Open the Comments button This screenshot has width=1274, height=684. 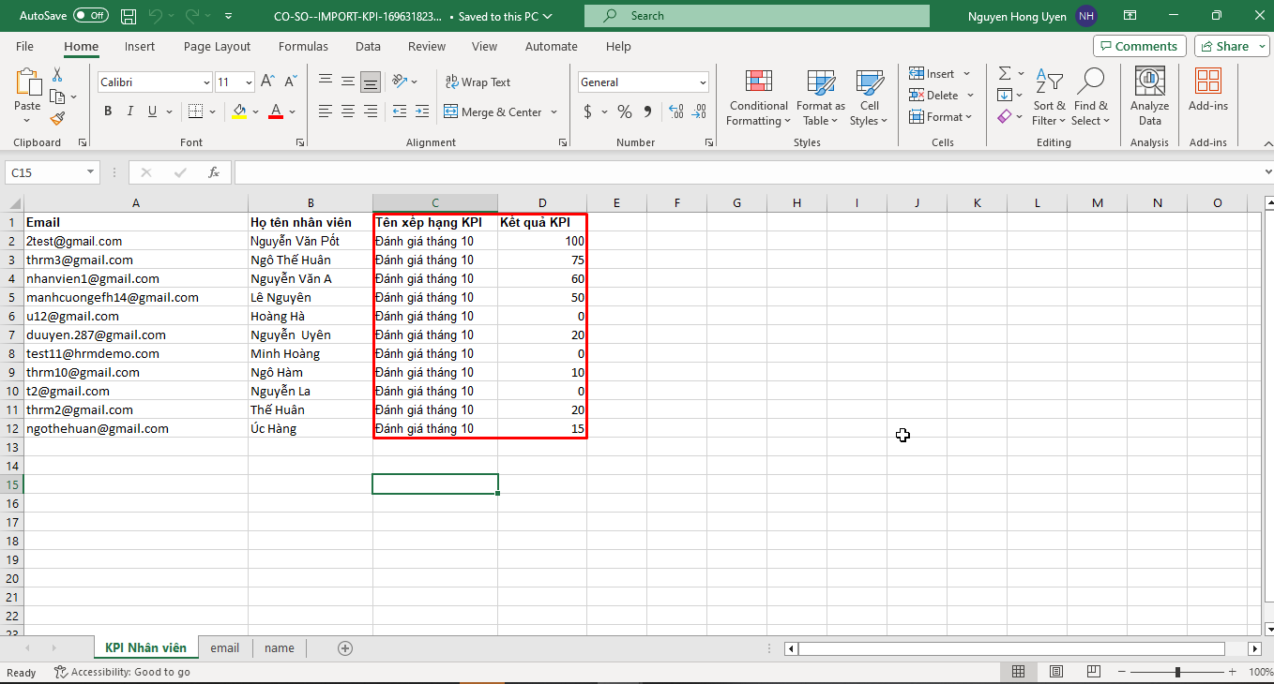pyautogui.click(x=1139, y=46)
